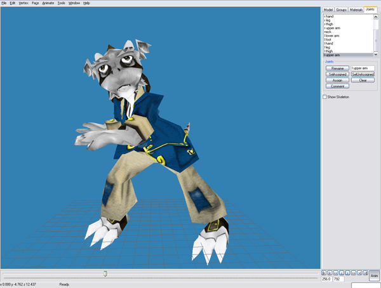The height and width of the screenshot is (288, 381).
Task: Jump to the first animation frame
Action: pos(324,273)
